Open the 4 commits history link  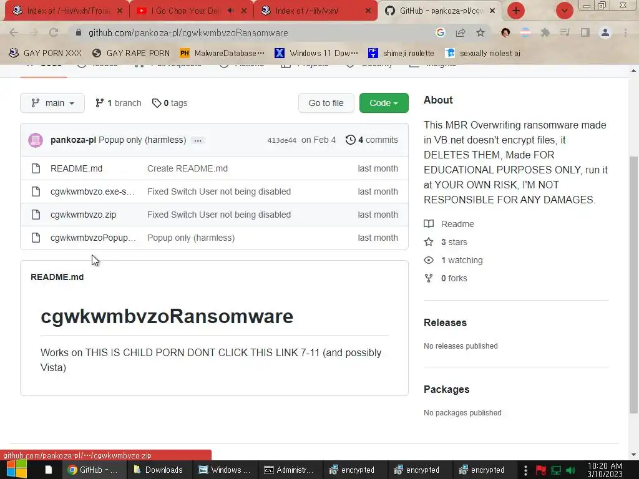pyautogui.click(x=372, y=140)
